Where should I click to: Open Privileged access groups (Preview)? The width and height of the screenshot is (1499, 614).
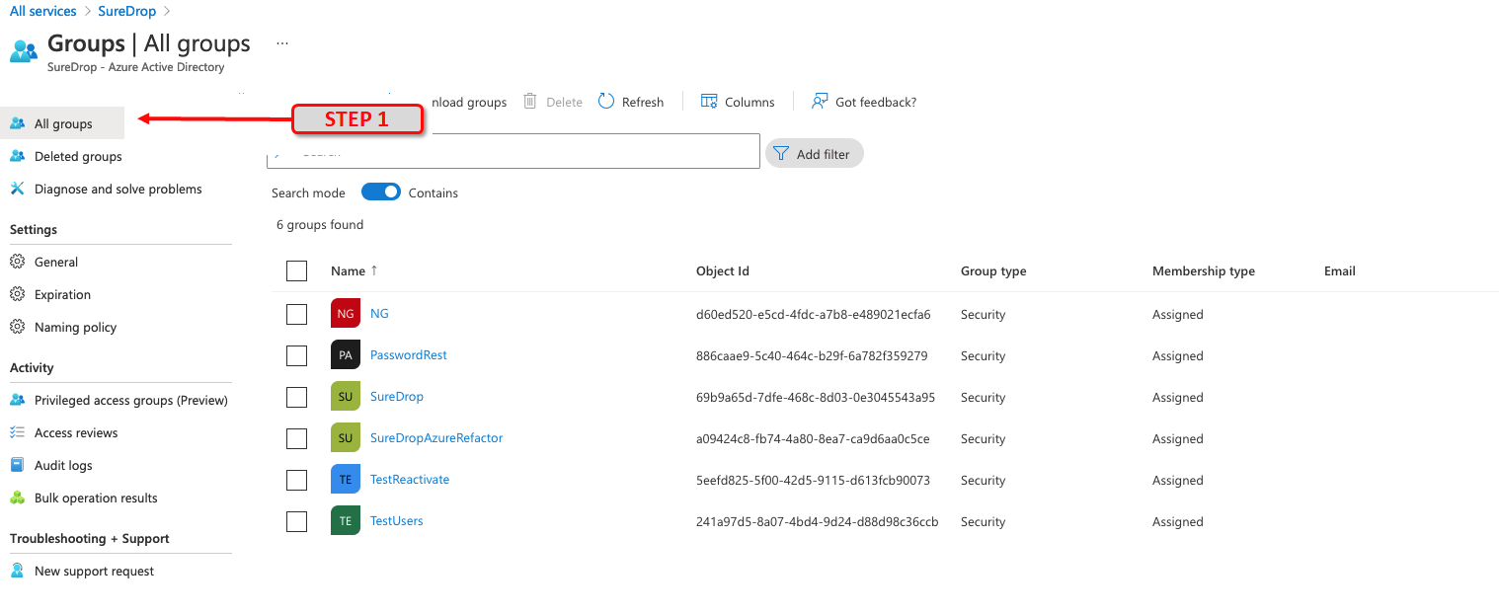point(130,400)
